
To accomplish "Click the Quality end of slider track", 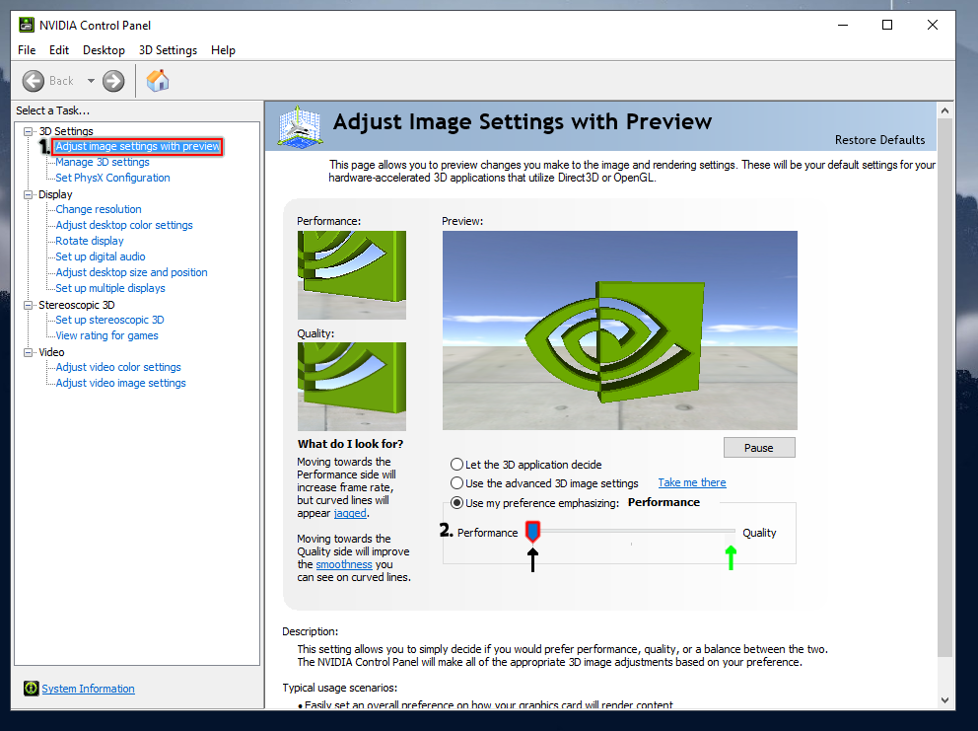I will (731, 532).
